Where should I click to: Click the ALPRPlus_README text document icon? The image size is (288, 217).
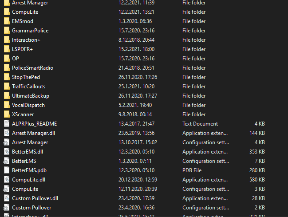(x=6, y=124)
